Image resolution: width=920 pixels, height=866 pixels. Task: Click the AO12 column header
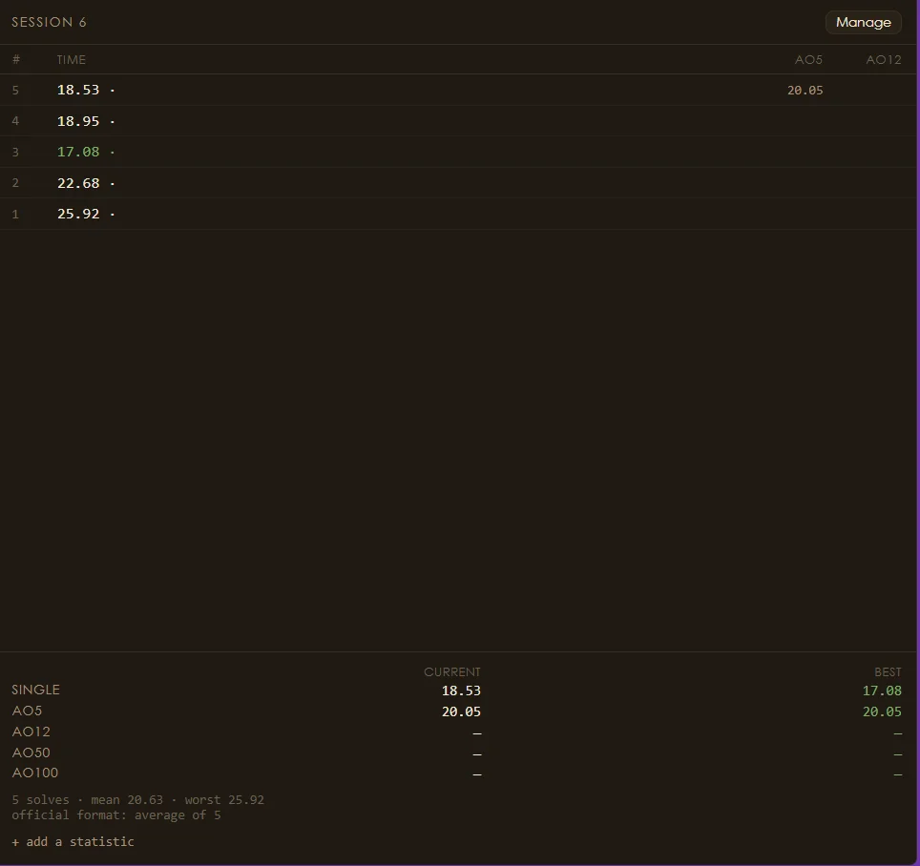[884, 60]
